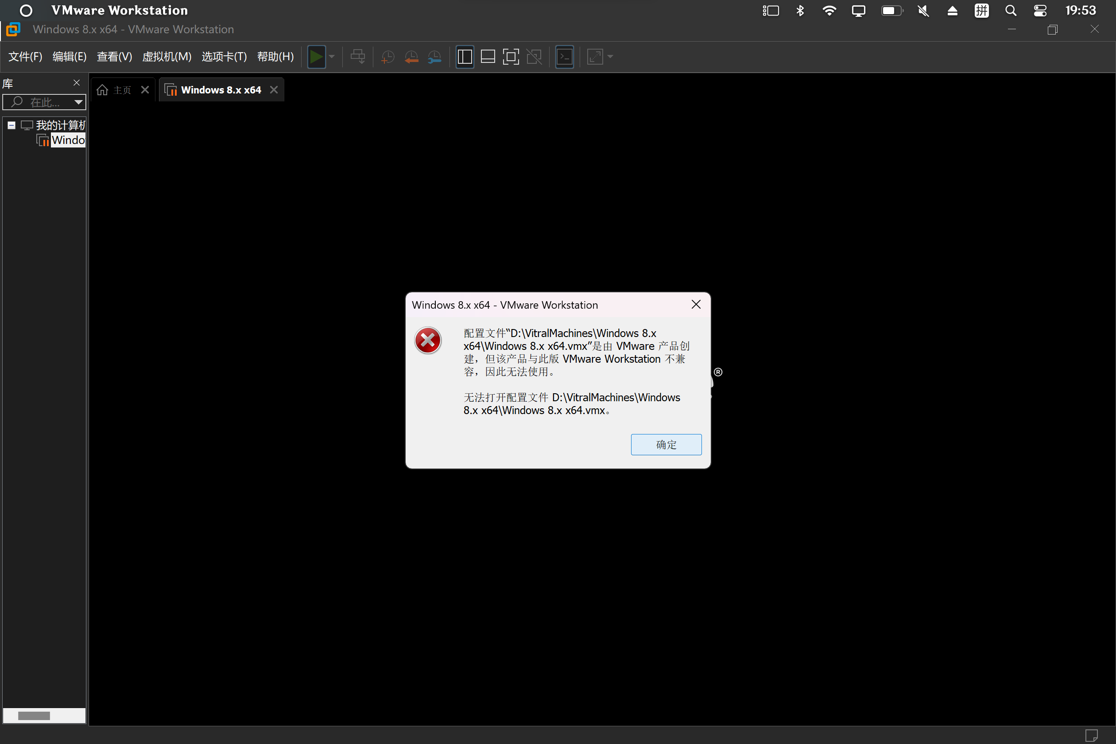Viewport: 1116px width, 744px height.
Task: Select the Windo VM tree item
Action: [x=68, y=140]
